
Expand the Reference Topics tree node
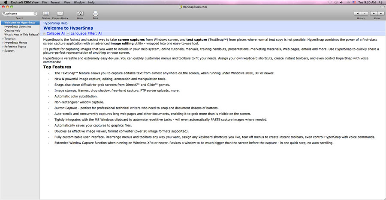pos(3,47)
